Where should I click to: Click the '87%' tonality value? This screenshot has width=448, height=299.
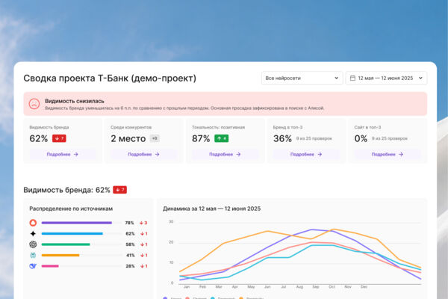pos(201,138)
